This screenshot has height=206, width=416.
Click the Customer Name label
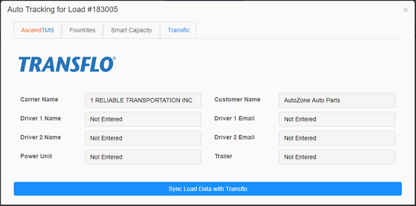237,100
